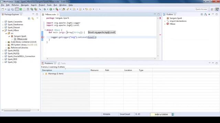Viewport: 220px width, 123px height.
Task: Open the File menu
Action: click(2, 5)
